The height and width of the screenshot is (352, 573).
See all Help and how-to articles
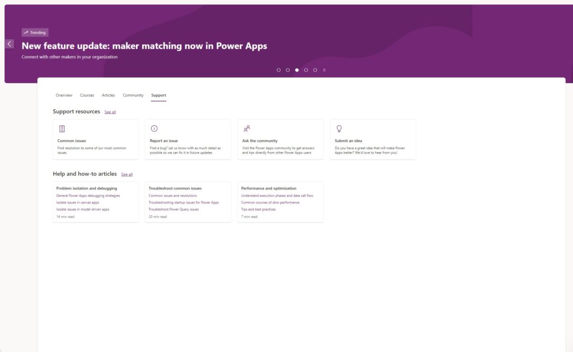coord(127,175)
